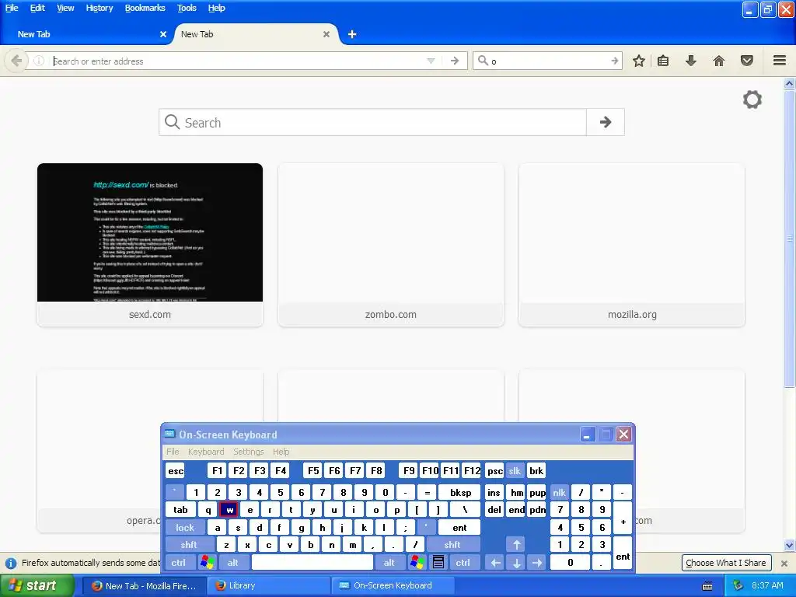Submit the toolbar search box arrow
Viewport: 796px width, 597px height.
pos(615,61)
